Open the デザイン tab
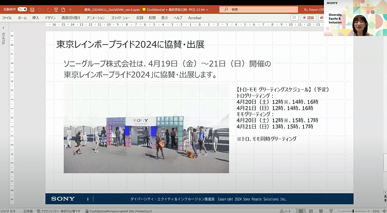The height and width of the screenshot is (213, 387). click(x=50, y=18)
